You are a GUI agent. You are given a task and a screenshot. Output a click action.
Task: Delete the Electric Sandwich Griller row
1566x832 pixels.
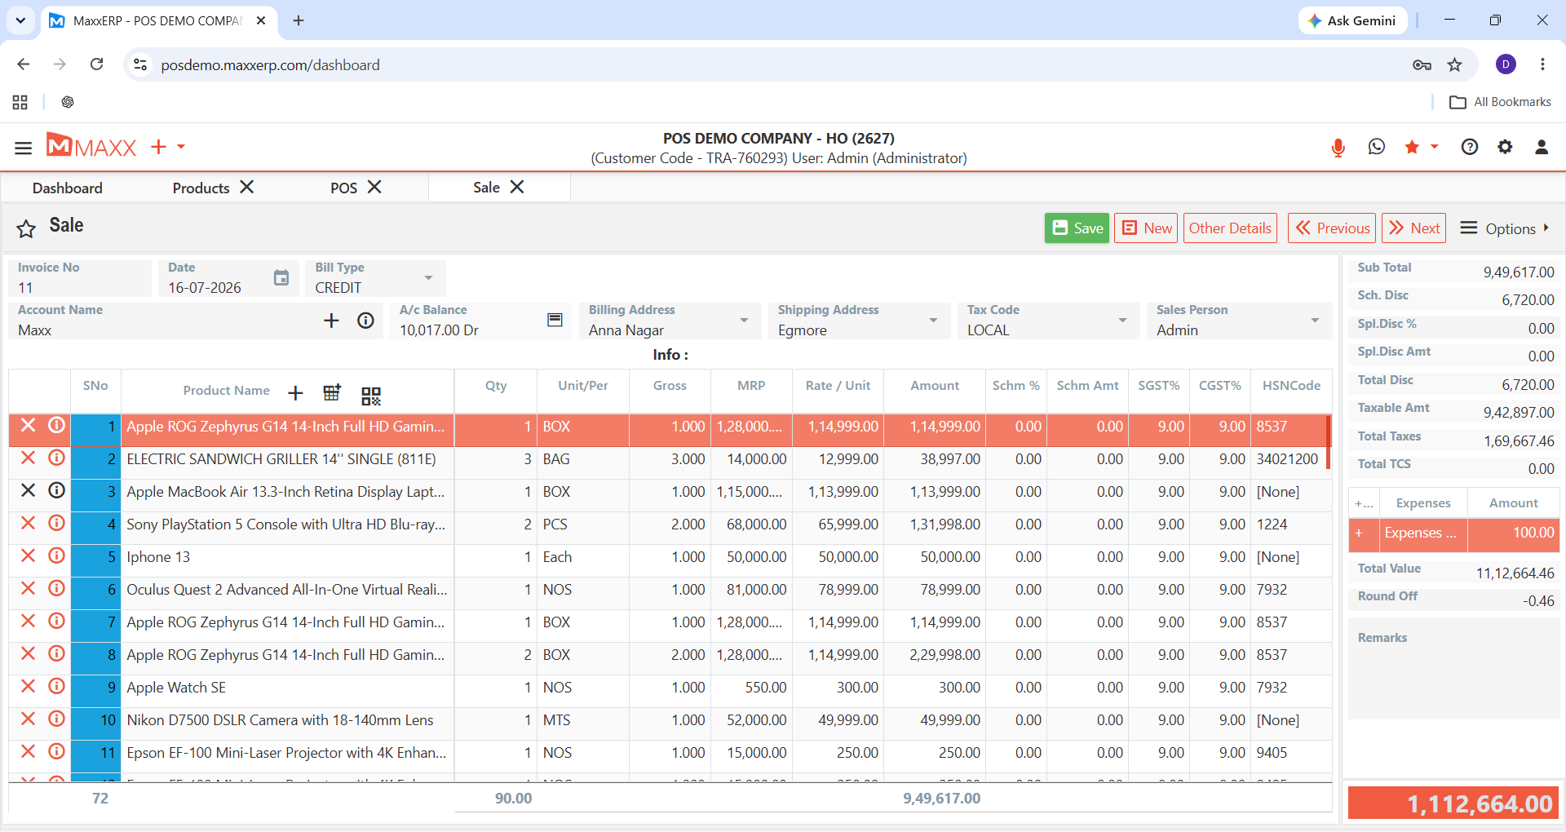coord(28,458)
